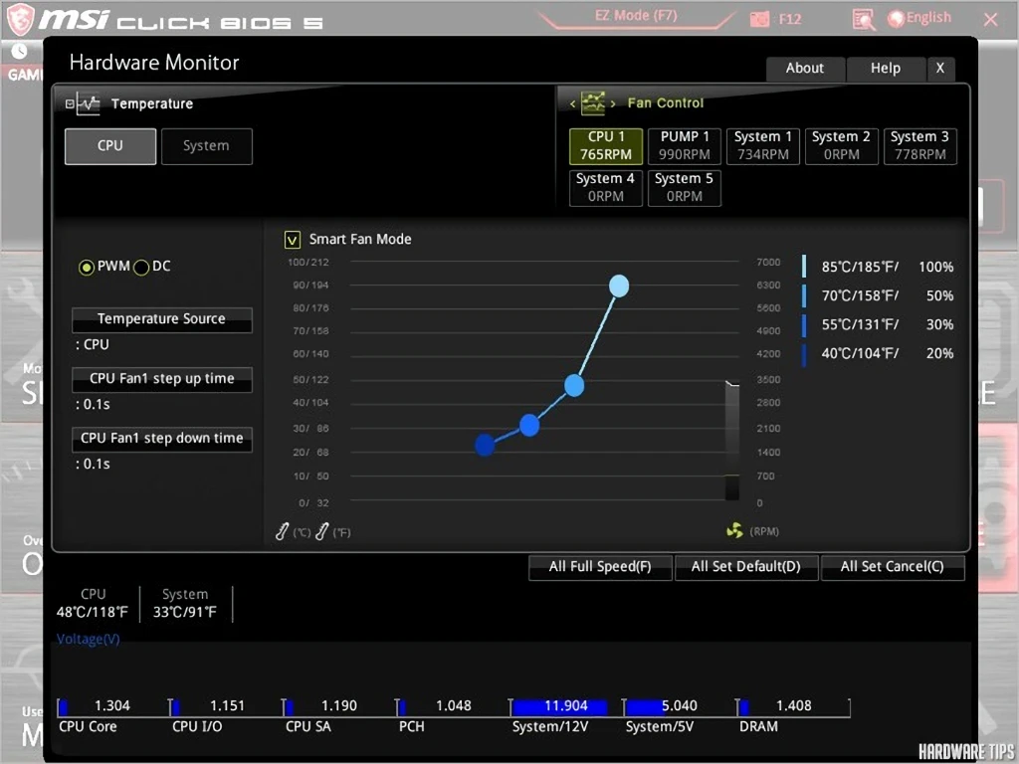
Task: Click the 40°C/104°F 20% legend row
Action: 878,353
